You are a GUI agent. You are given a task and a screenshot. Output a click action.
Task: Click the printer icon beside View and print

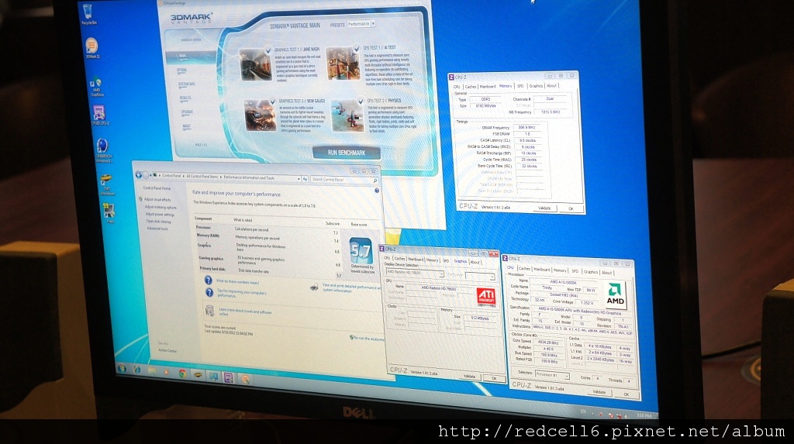(315, 287)
